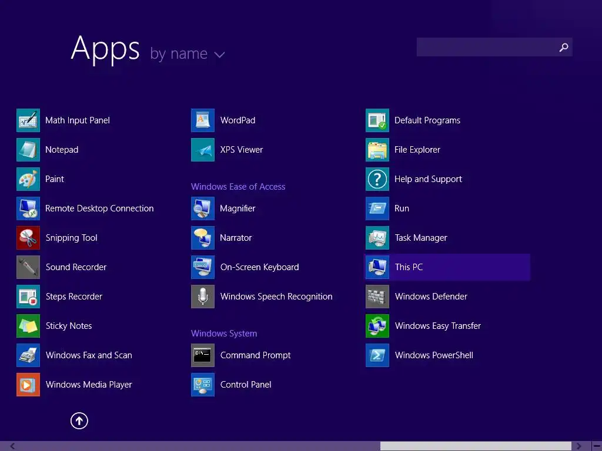Image resolution: width=602 pixels, height=451 pixels.
Task: Click the magnifying glass search button
Action: point(564,47)
